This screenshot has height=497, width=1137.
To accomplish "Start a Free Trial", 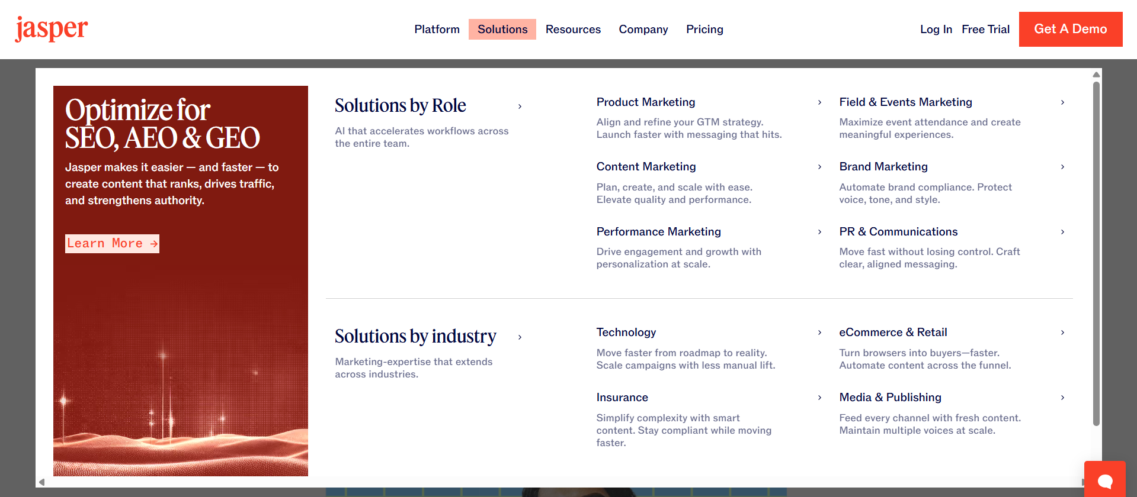I will [x=985, y=30].
